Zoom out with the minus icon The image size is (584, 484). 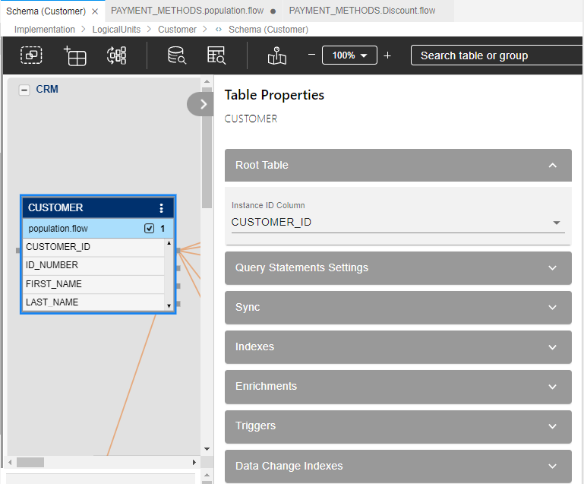click(x=311, y=55)
